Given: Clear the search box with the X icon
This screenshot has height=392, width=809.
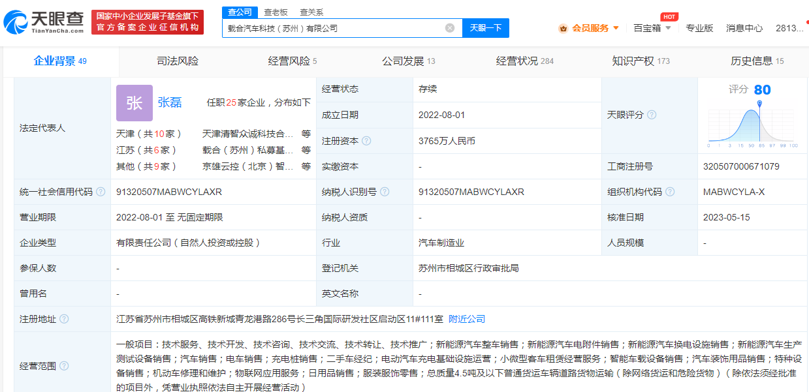Looking at the screenshot, I should (450, 28).
